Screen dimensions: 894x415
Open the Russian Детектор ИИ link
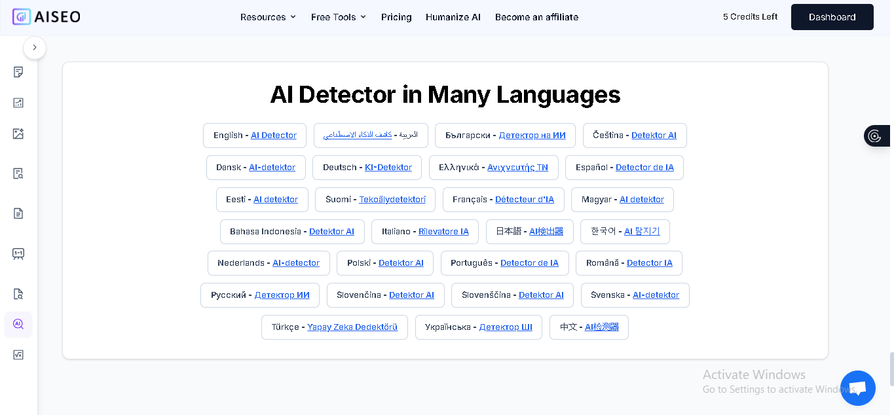tap(282, 295)
